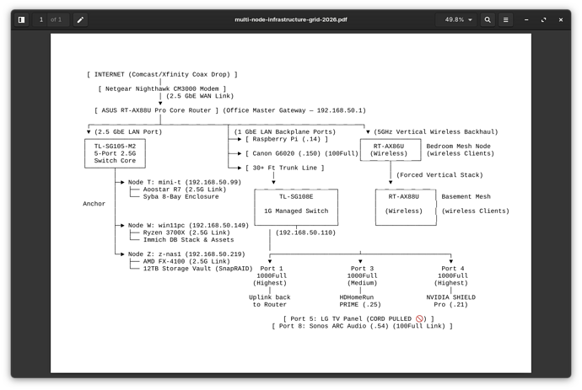
Task: Click the Office Master Gateway 192.168.50.1 text
Action: tap(294, 110)
